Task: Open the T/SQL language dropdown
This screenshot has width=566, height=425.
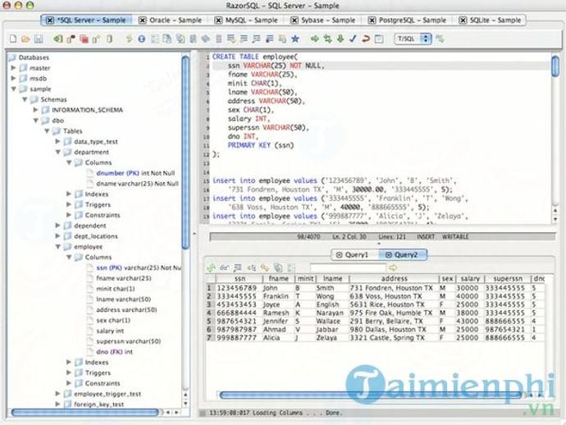Action: coord(413,39)
